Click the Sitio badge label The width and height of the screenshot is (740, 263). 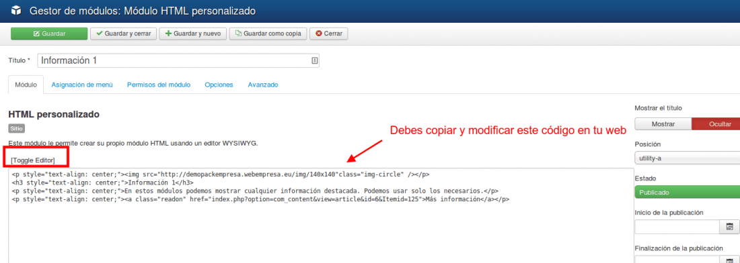[x=17, y=128]
